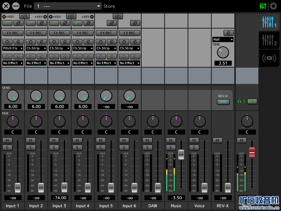The width and height of the screenshot is (281, 211).
Task: Select headphone 2 monitor icon
Action: tap(252, 101)
